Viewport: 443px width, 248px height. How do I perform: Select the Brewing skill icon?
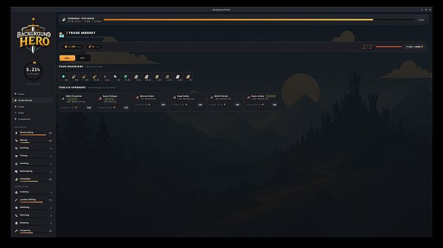(16, 223)
